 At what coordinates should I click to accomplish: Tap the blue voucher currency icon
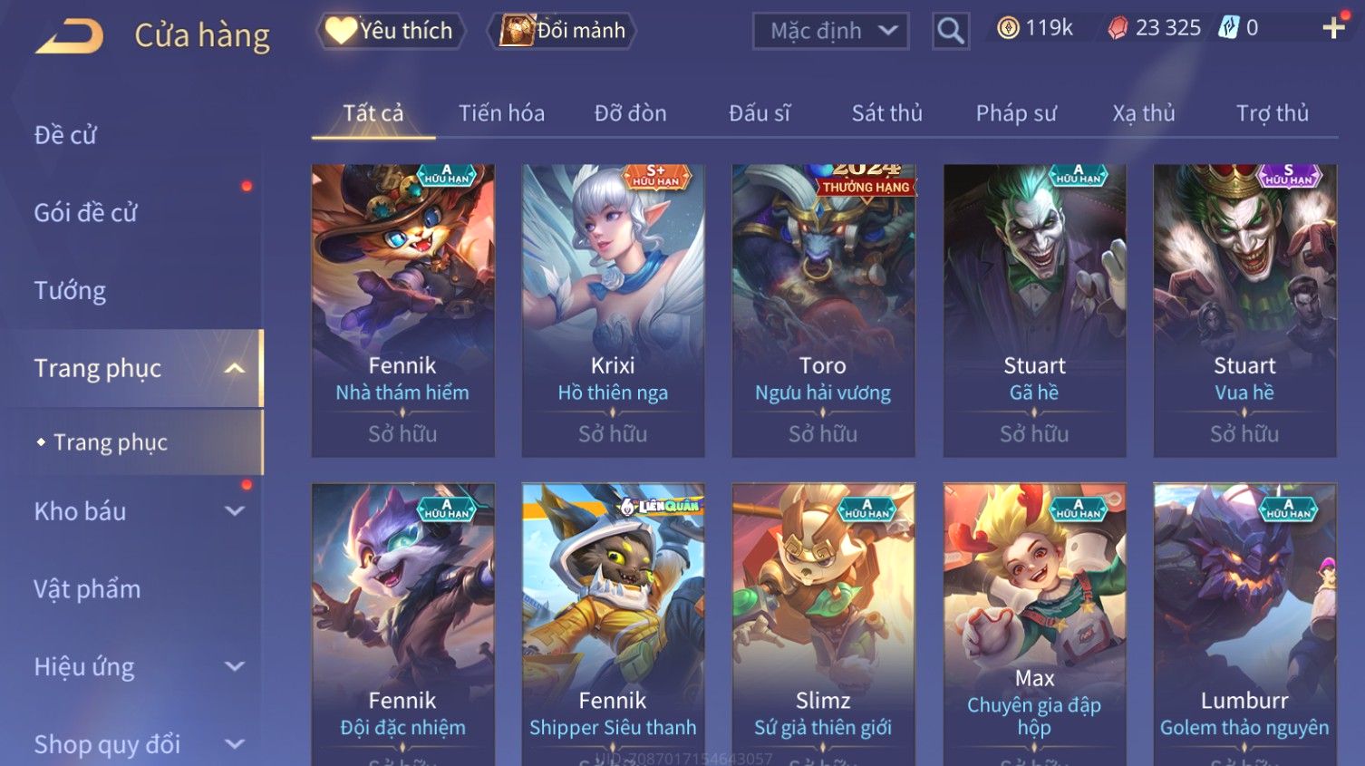click(1228, 28)
